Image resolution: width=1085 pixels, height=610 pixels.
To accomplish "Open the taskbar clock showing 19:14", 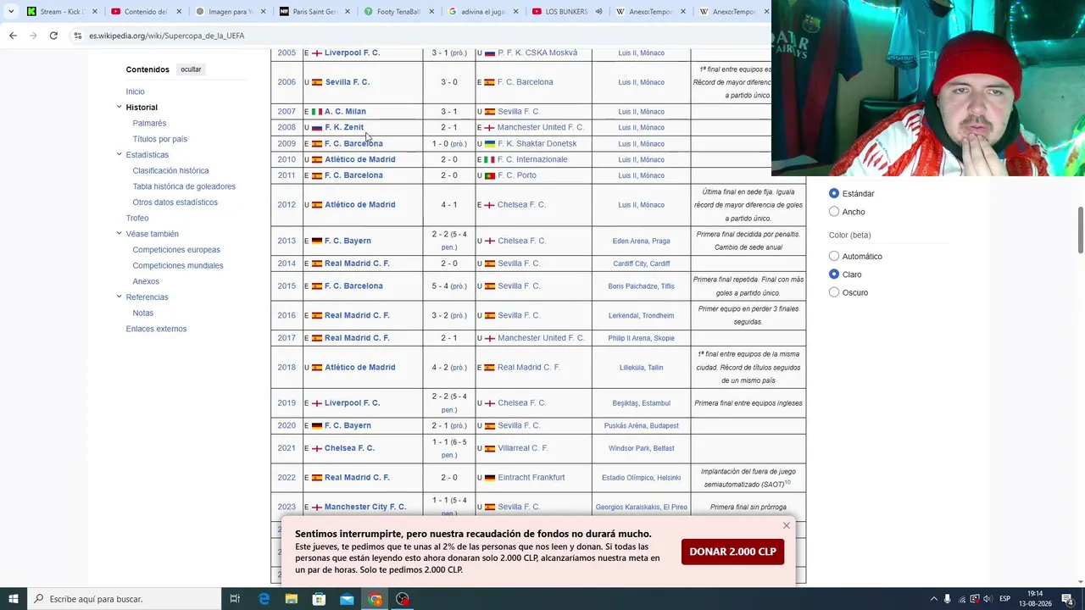I will (x=1036, y=599).
